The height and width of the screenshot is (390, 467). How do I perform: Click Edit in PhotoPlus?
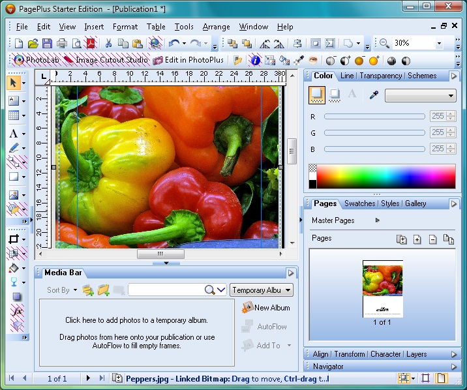point(188,60)
